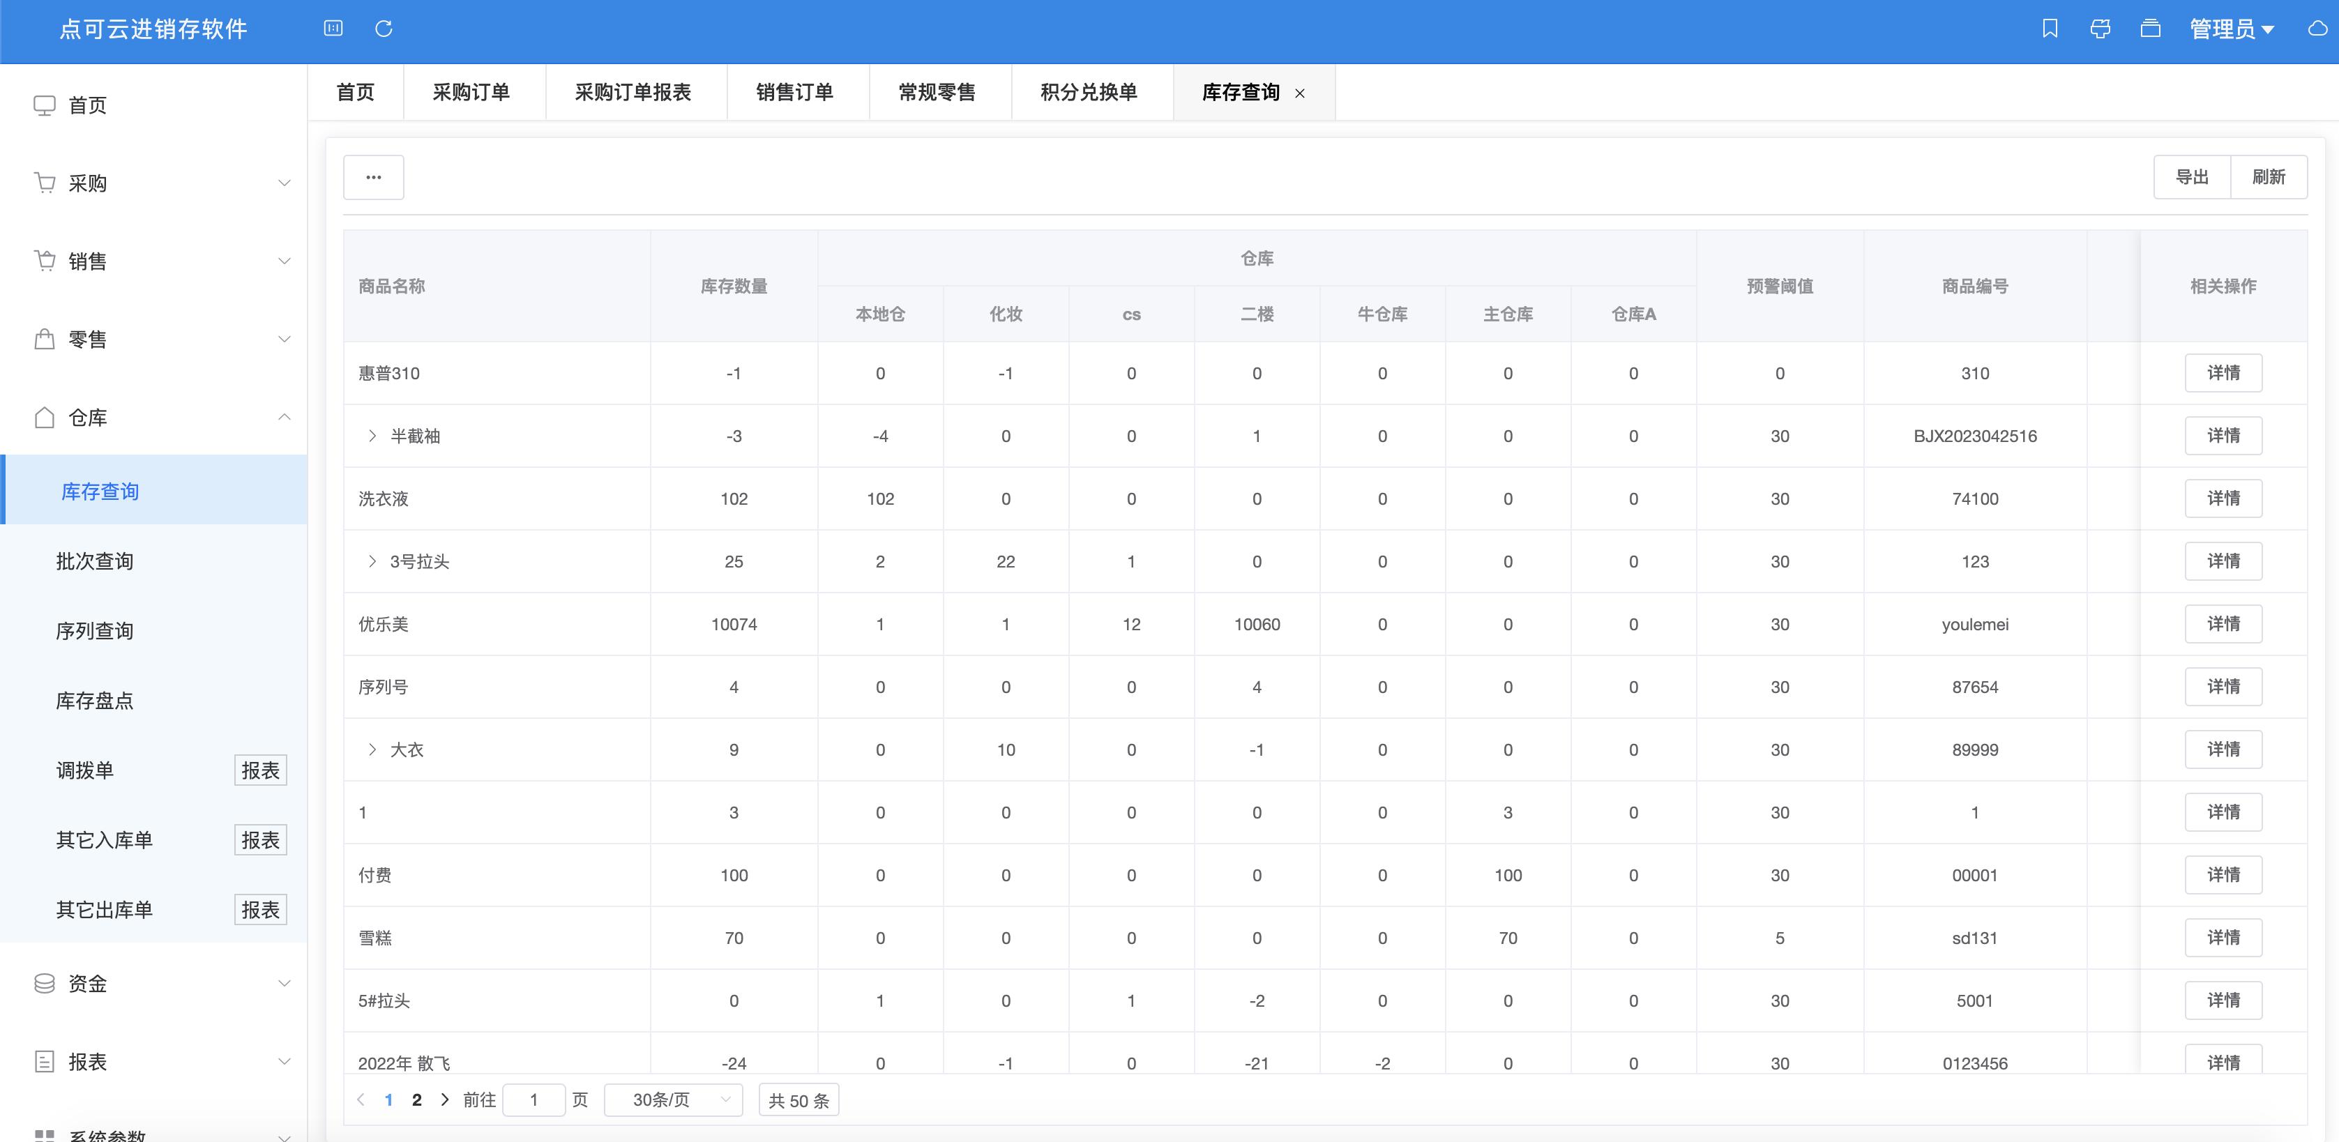Click the 1:1 display toggle icon in header
The height and width of the screenshot is (1142, 2339).
(333, 28)
